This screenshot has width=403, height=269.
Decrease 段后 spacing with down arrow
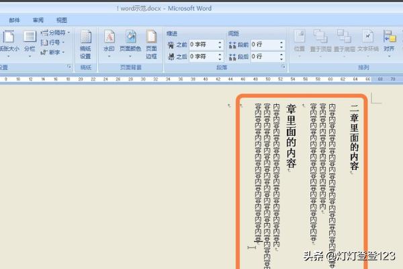coord(281,59)
